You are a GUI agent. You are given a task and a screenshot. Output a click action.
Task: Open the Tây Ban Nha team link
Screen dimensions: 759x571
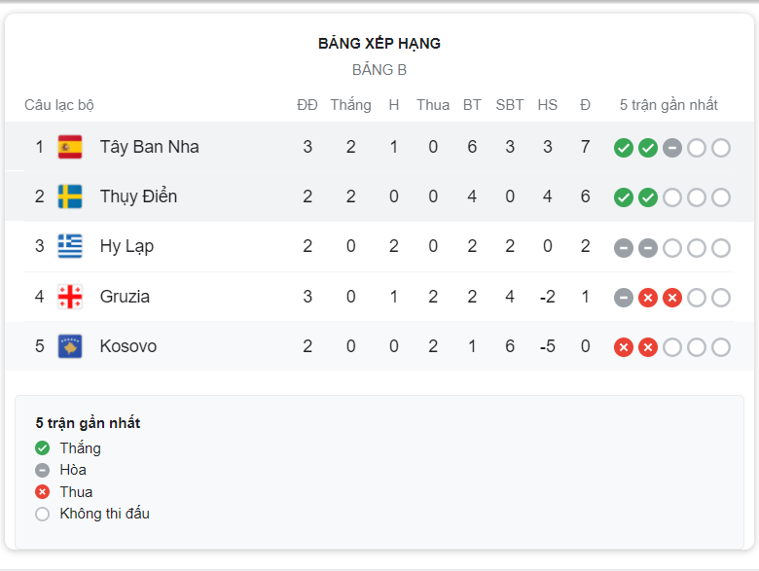[149, 147]
